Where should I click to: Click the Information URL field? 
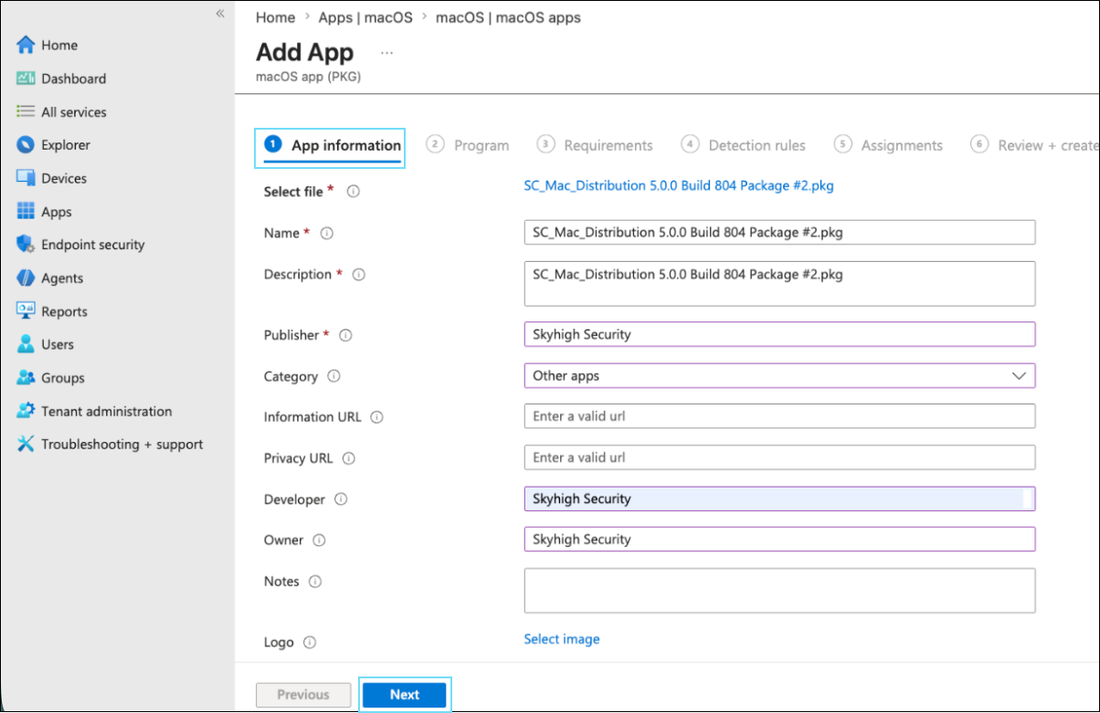click(779, 416)
